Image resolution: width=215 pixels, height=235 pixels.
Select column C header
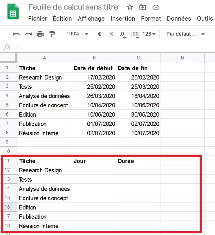point(138,58)
